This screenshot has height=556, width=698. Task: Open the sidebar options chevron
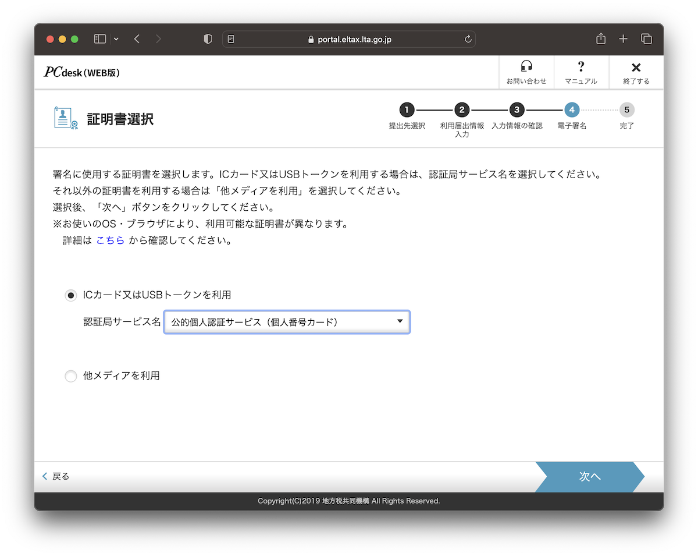coord(116,39)
